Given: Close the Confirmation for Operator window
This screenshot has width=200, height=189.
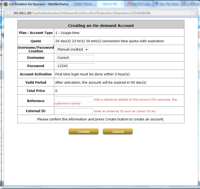Looking at the screenshot, I should pyautogui.click(x=192, y=3).
